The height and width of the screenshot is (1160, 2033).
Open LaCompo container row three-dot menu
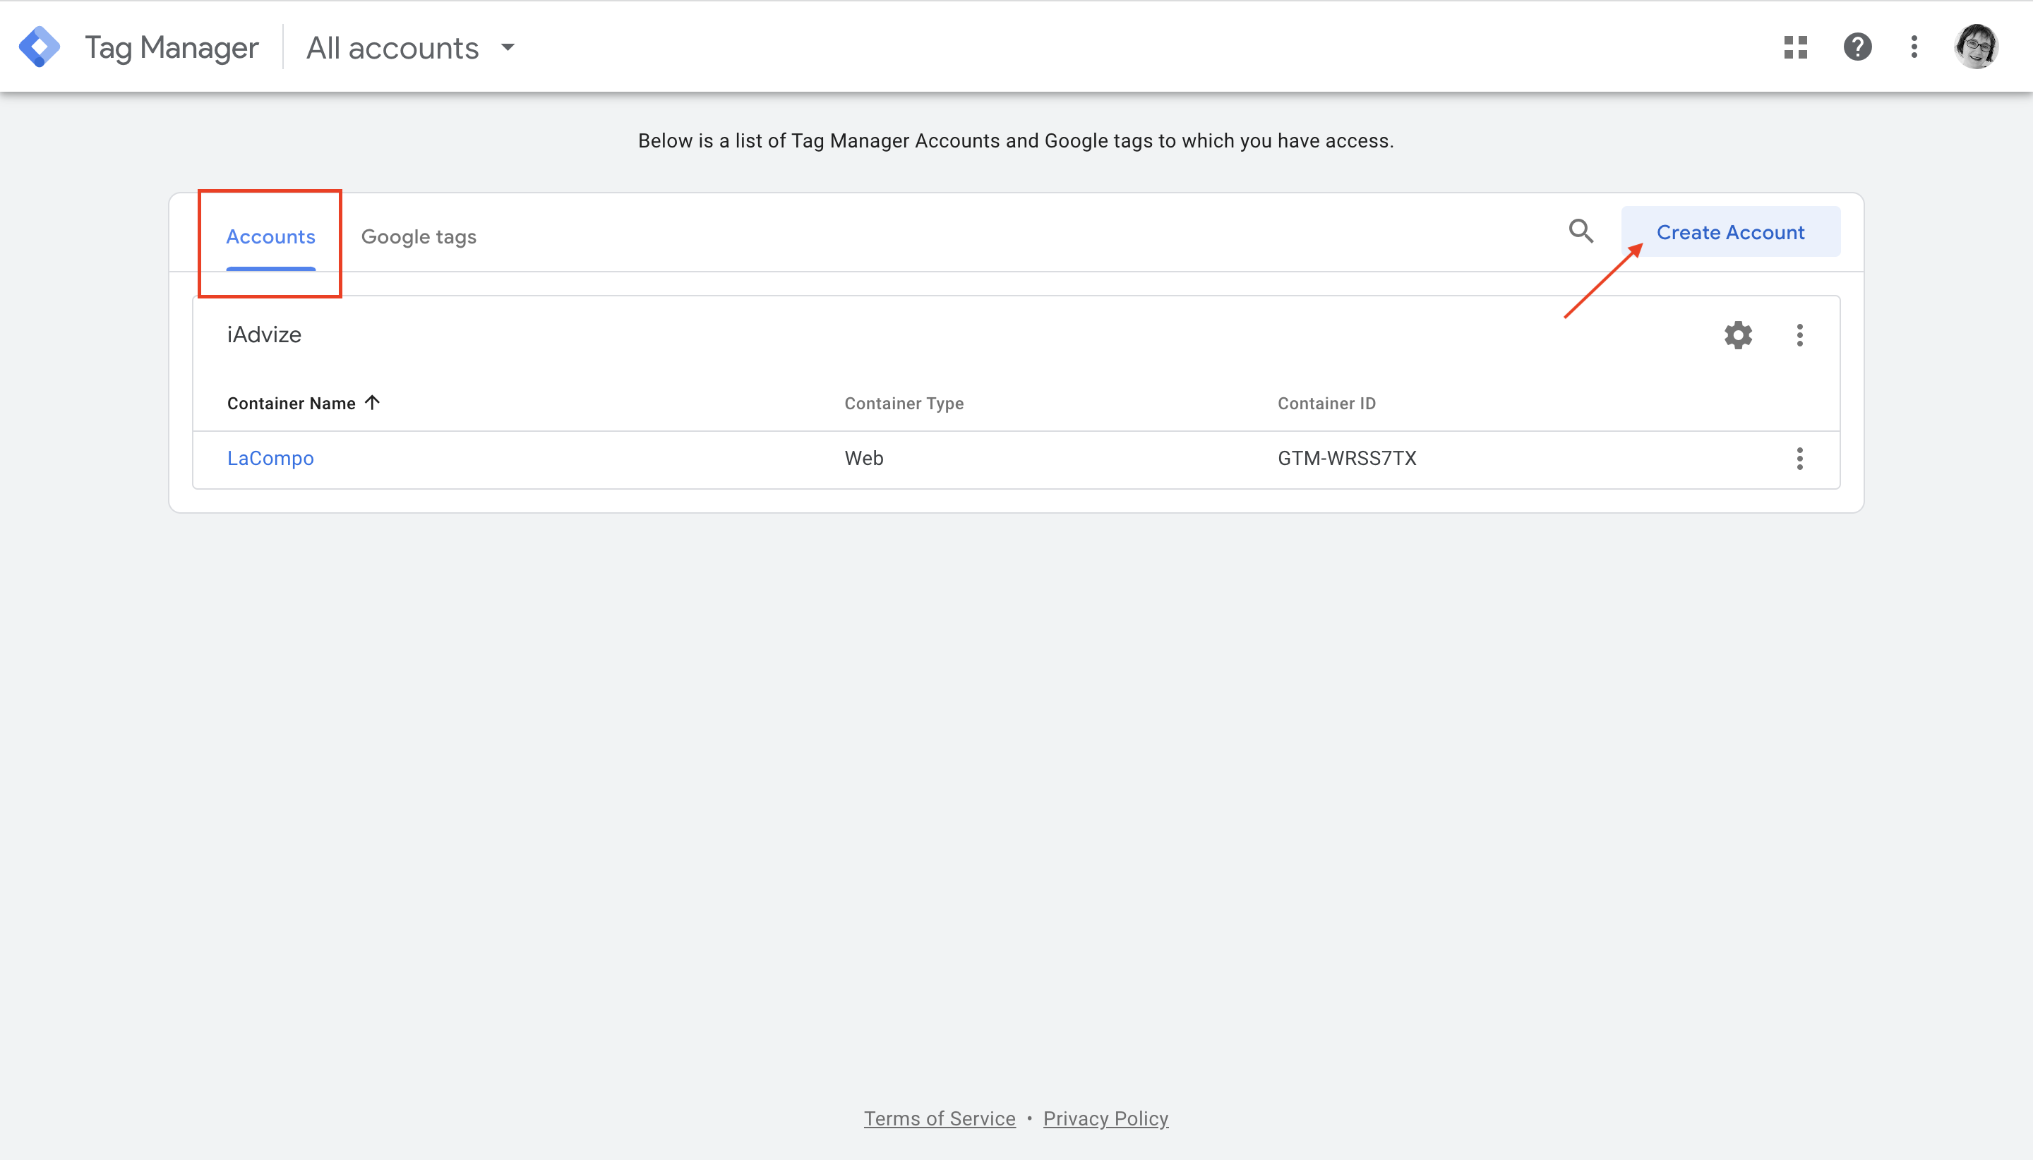click(x=1799, y=458)
